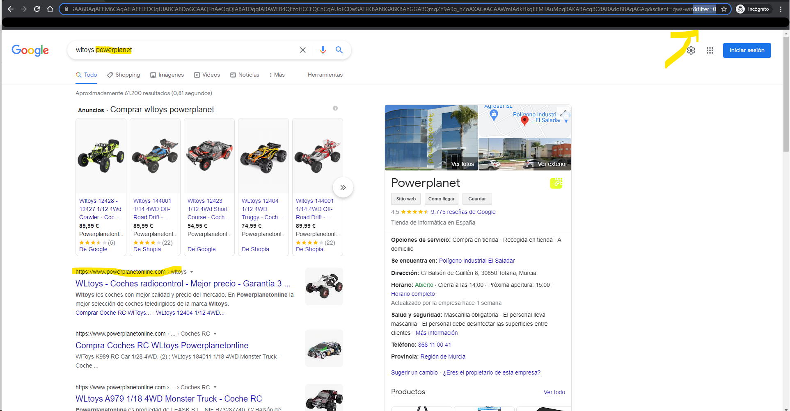Image resolution: width=790 pixels, height=411 pixels.
Task: Click the Cómo llegar button
Action: [442, 199]
